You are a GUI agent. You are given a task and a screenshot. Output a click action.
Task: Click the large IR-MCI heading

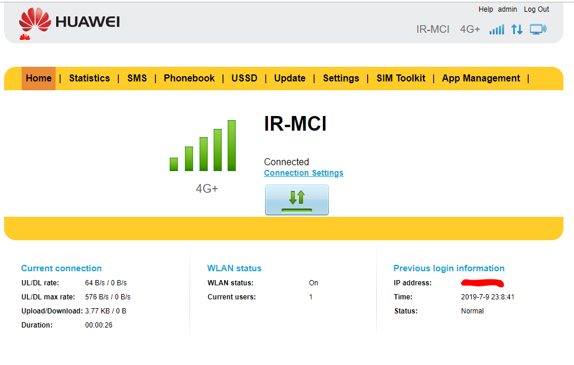point(295,124)
